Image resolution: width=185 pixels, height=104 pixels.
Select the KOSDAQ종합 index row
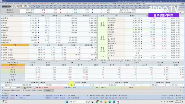(x=49, y=28)
